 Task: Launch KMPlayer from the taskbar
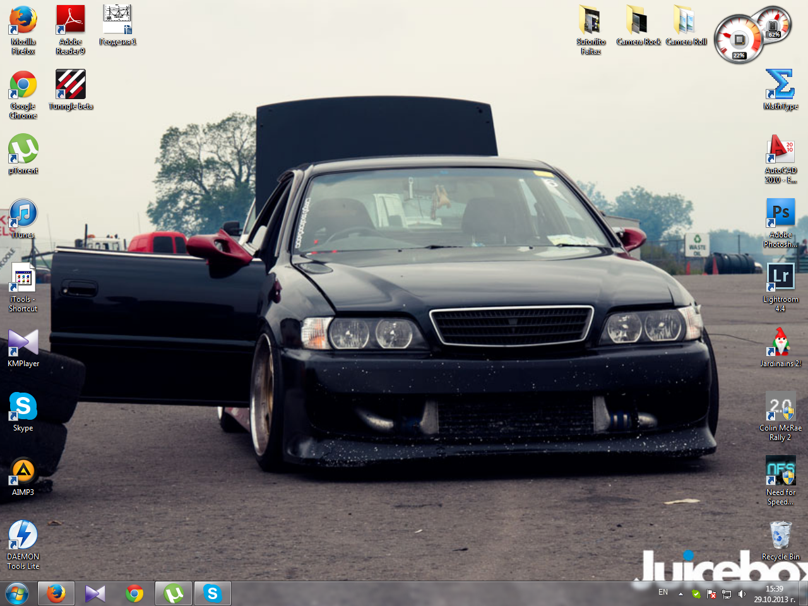point(95,593)
